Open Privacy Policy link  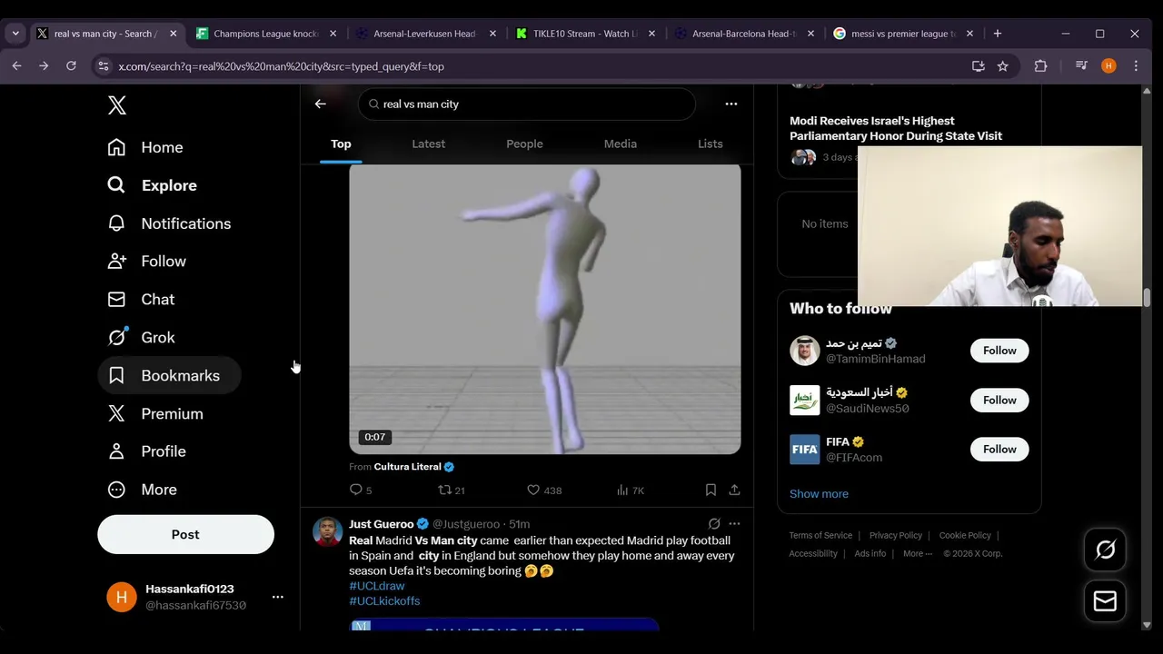click(x=896, y=536)
